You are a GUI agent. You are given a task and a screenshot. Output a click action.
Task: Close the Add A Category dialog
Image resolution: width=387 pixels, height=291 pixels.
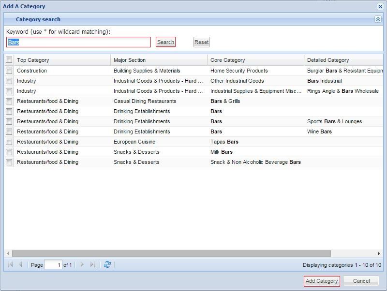(380, 6)
